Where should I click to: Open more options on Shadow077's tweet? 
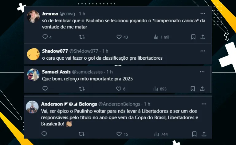coord(203,51)
